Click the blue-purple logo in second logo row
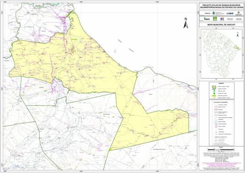Image resolution: width=245 pixels, height=173 pixels. 222,19
